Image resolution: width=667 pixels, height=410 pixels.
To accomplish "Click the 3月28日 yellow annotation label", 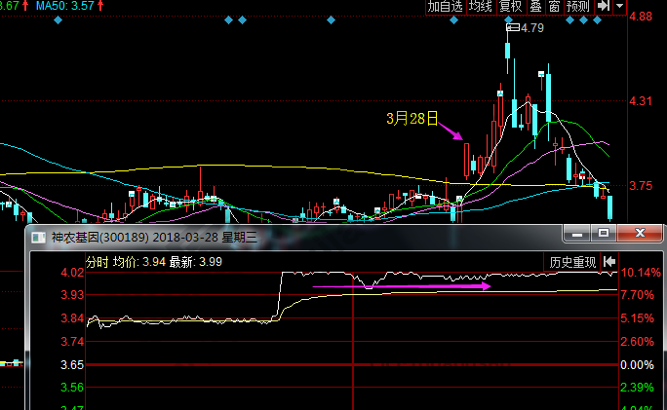I will coord(411,119).
